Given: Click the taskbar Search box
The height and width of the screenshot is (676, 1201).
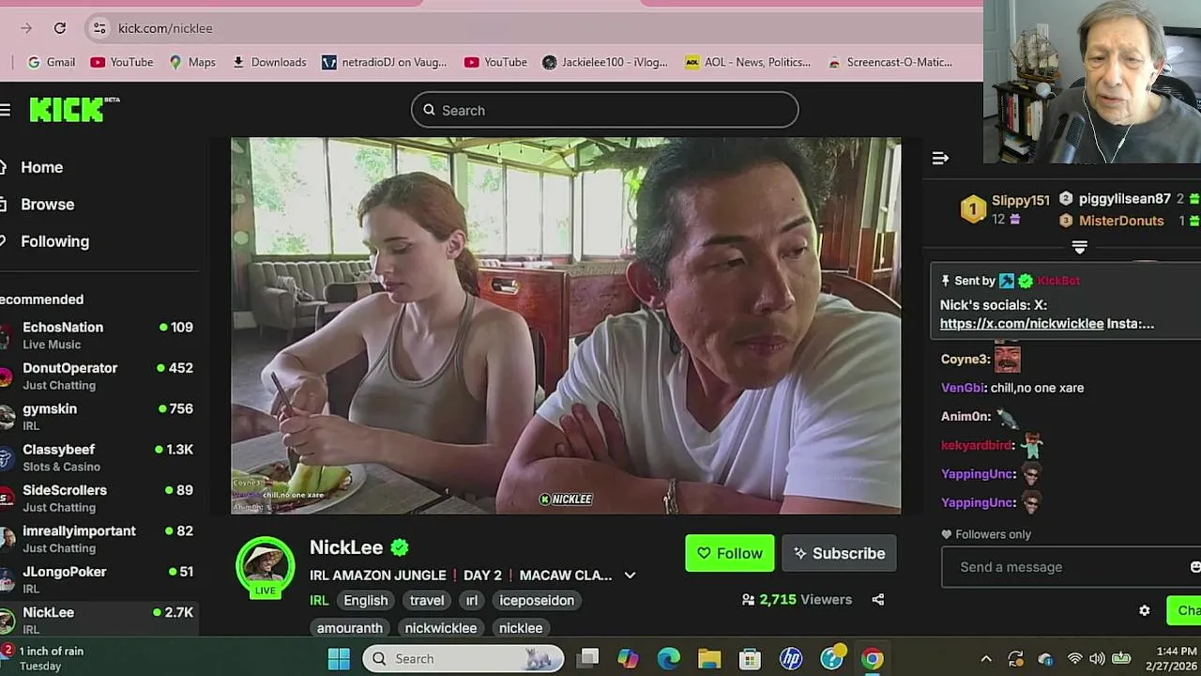Looking at the screenshot, I should click(463, 658).
